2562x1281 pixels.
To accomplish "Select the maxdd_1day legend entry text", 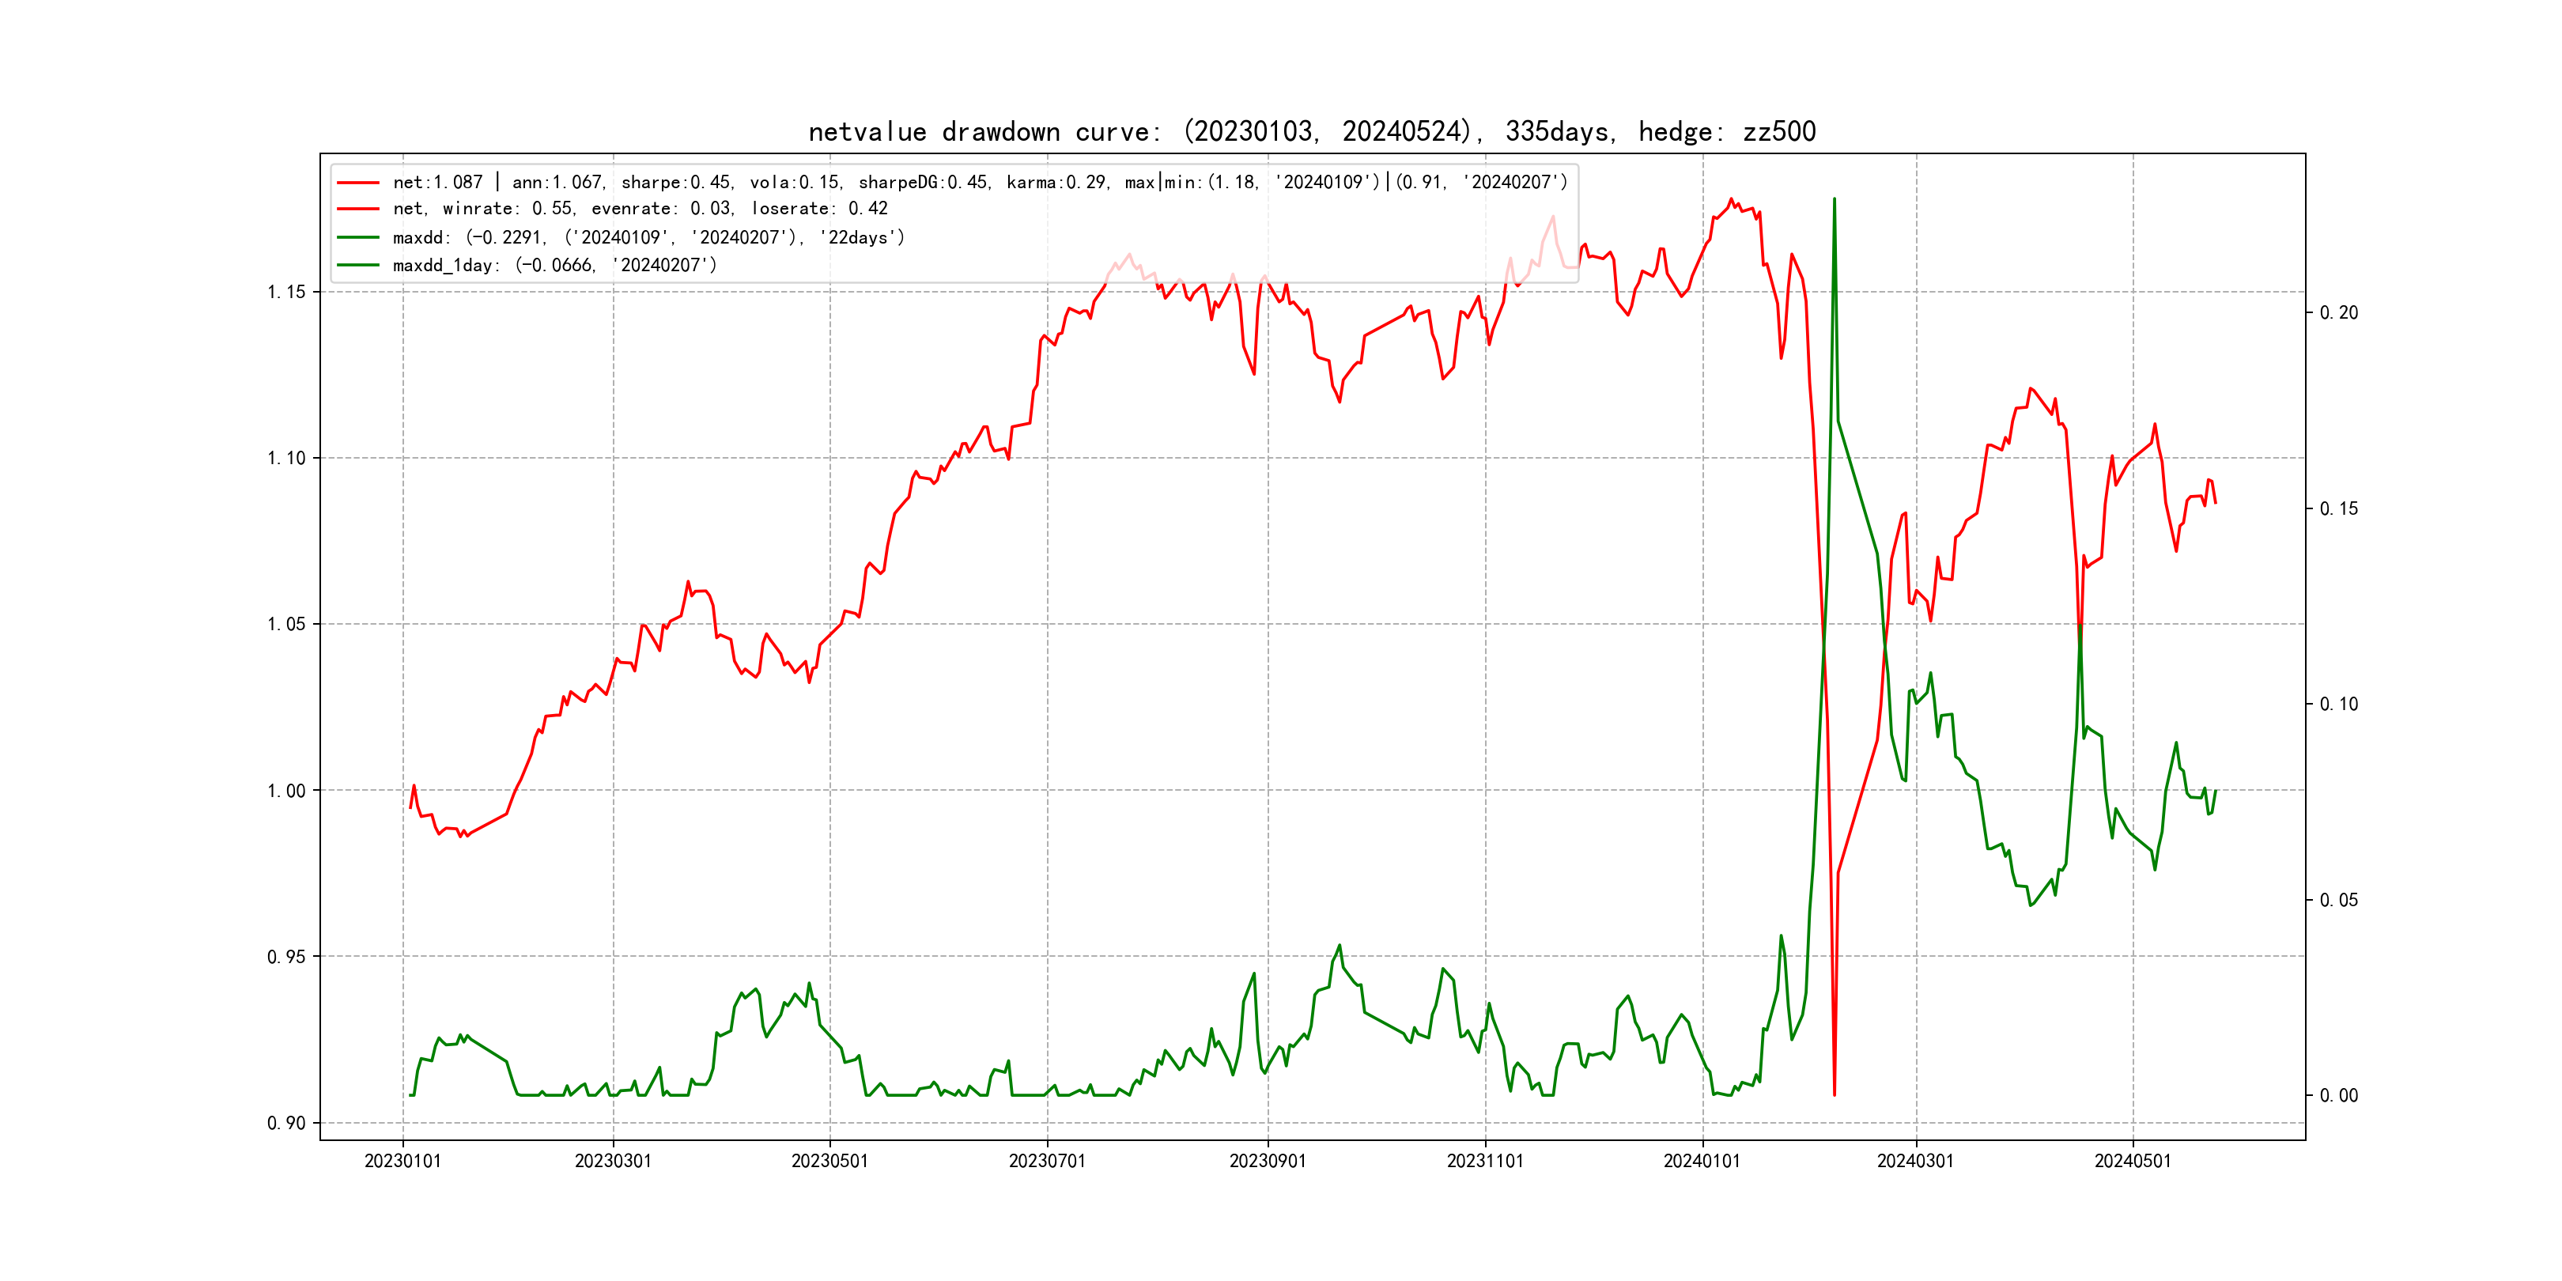I will pyautogui.click(x=554, y=266).
